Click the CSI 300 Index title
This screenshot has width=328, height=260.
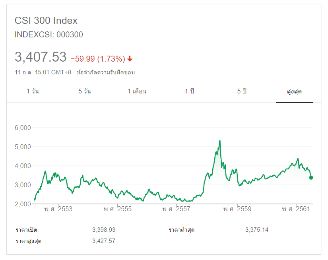46,21
